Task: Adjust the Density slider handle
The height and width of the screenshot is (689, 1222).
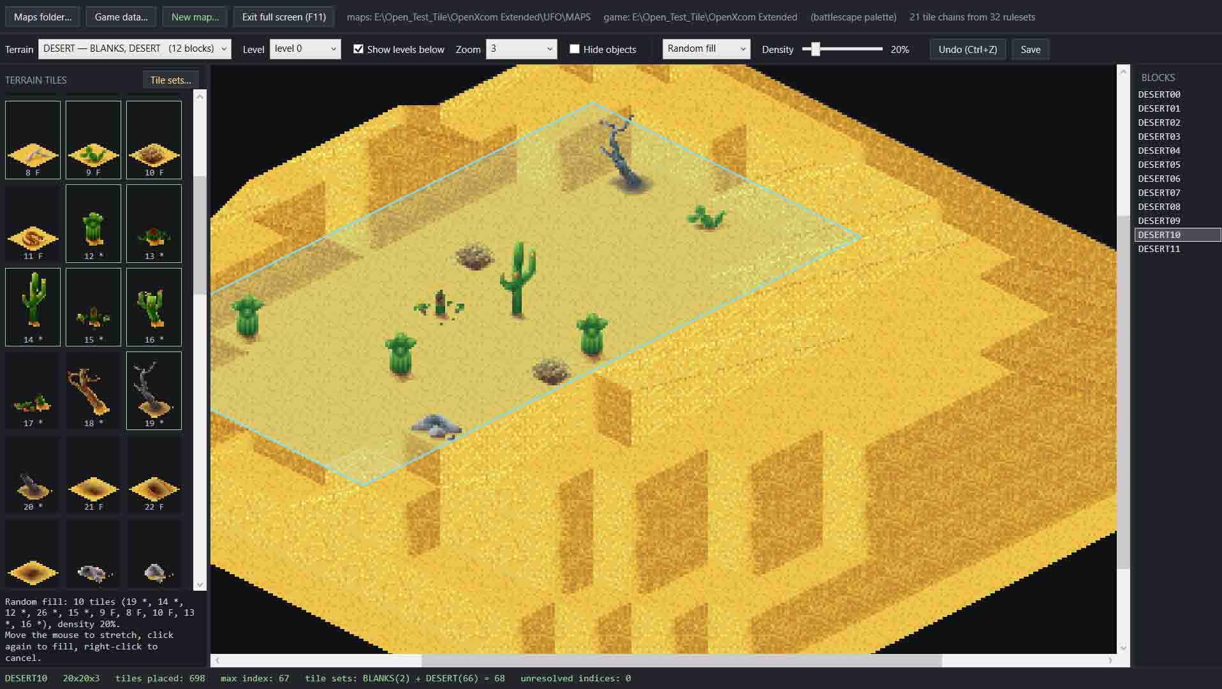Action: click(815, 49)
